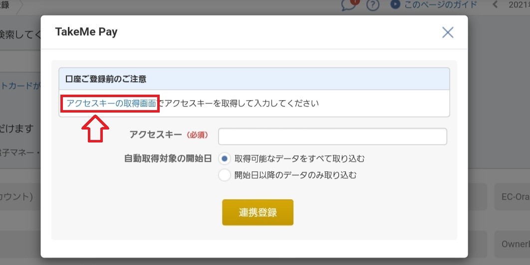This screenshot has width=530, height=265.
Task: Go to previous period with left chevron
Action: point(495,4)
